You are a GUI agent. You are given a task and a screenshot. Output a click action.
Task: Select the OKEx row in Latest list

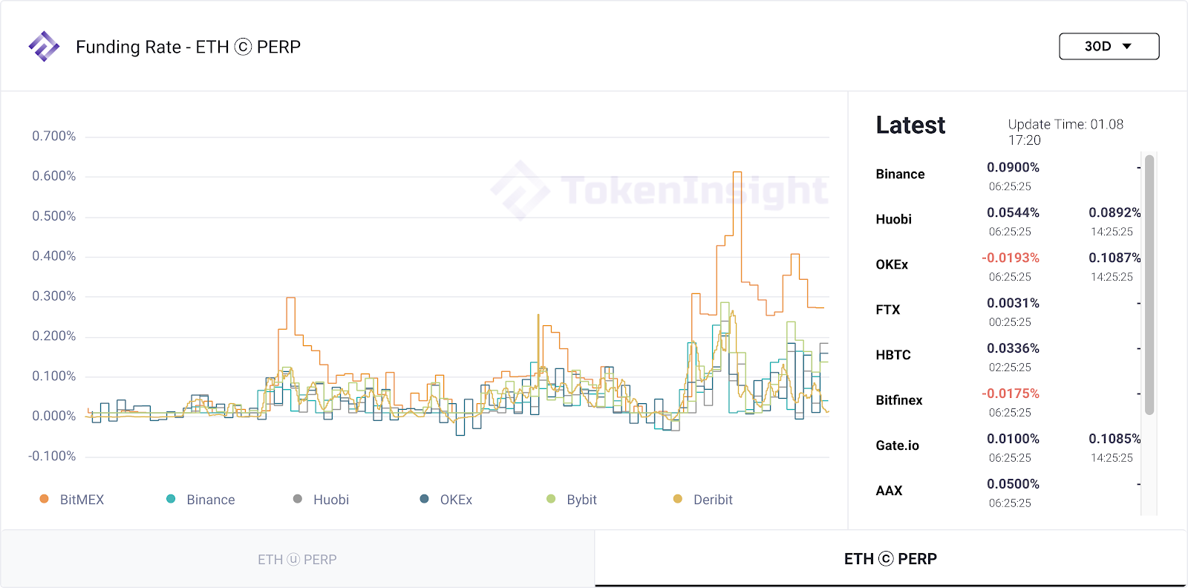1008,266
